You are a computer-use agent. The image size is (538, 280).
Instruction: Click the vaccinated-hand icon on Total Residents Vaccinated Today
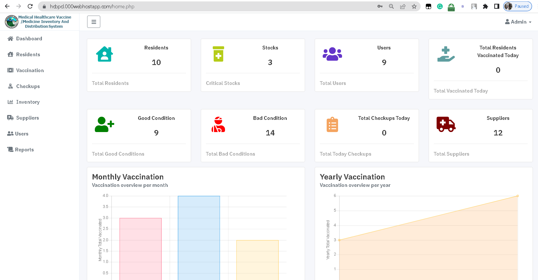446,54
